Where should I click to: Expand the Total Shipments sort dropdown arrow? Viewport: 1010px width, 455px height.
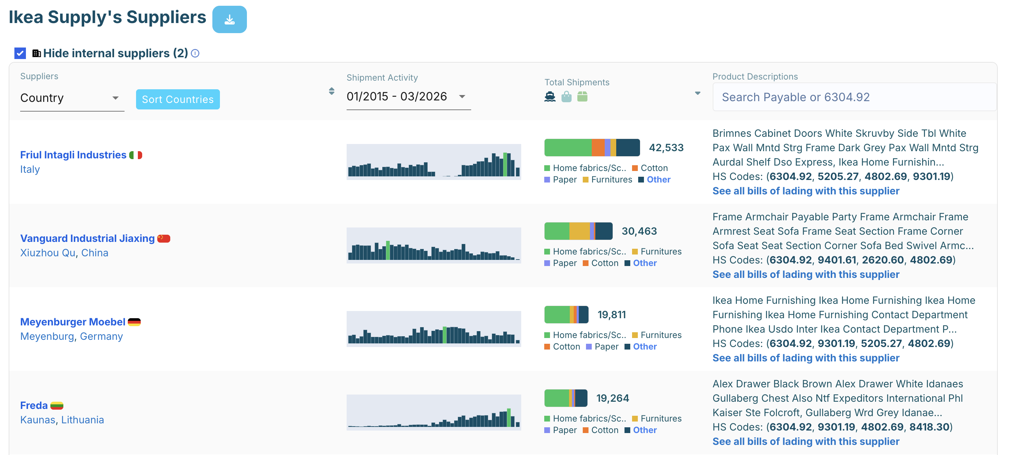698,93
